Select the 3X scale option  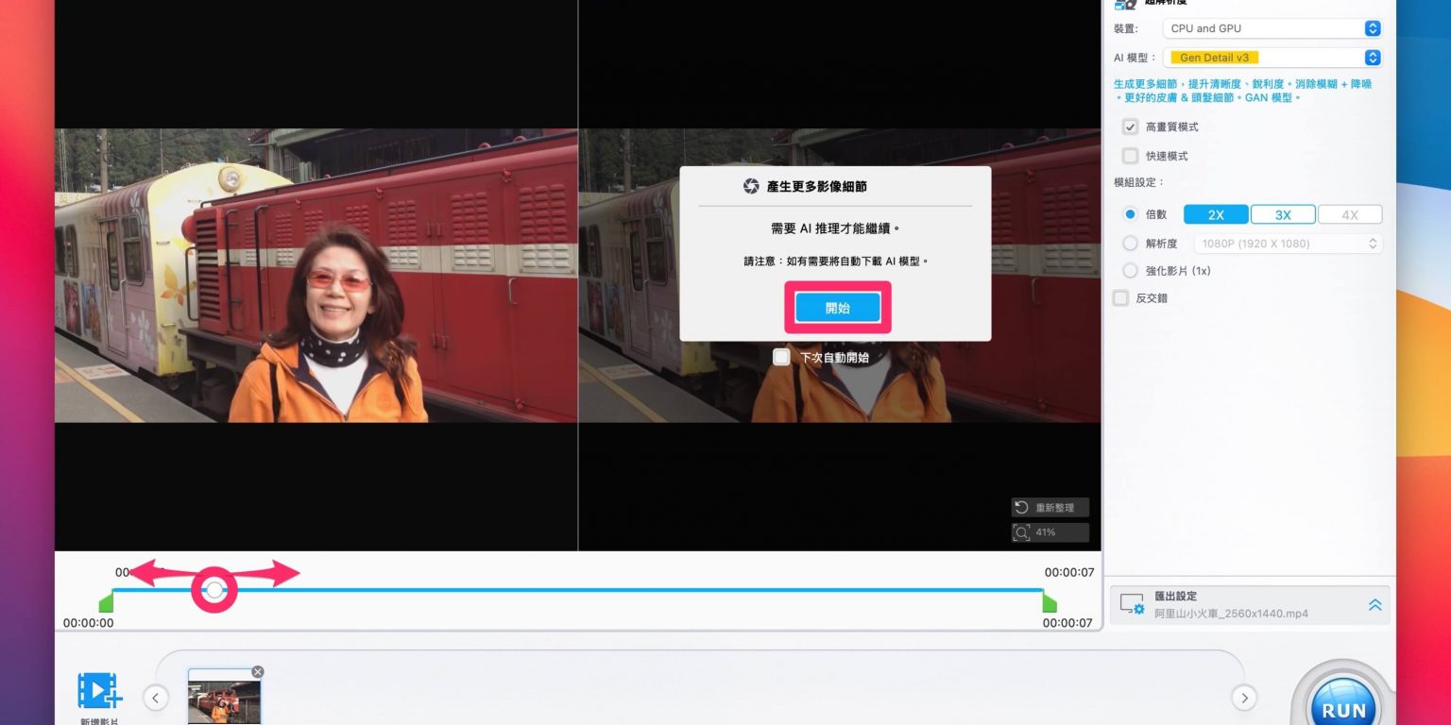coord(1283,215)
